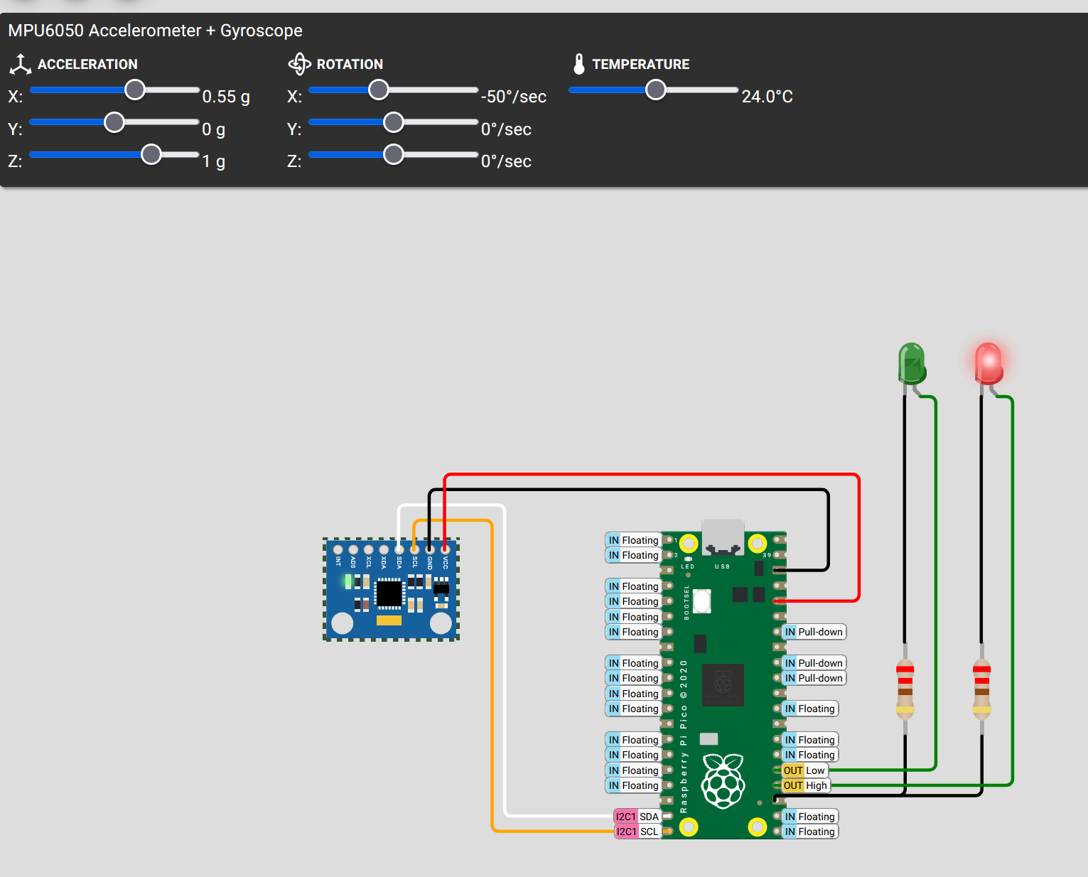Click the temperature thermometer icon

click(x=579, y=64)
